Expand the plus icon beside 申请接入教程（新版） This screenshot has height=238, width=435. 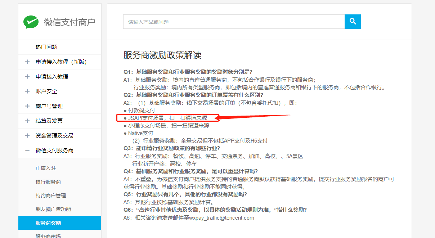[x=27, y=62]
